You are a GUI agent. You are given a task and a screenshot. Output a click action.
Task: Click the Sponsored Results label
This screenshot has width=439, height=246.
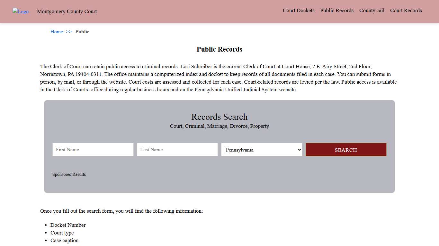tap(69, 174)
